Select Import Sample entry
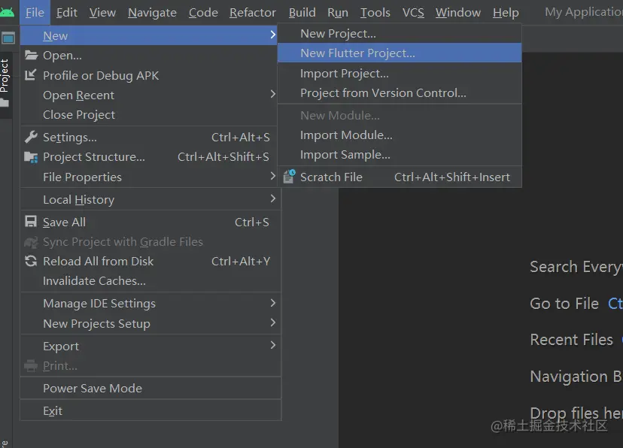 345,155
